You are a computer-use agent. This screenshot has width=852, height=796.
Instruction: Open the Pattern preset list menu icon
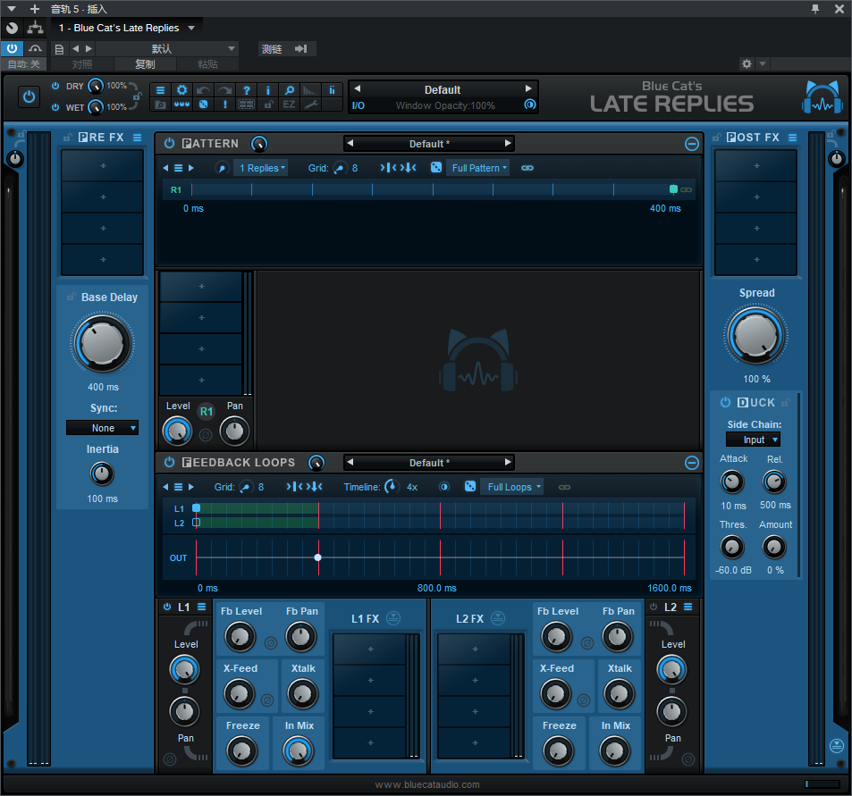point(178,168)
